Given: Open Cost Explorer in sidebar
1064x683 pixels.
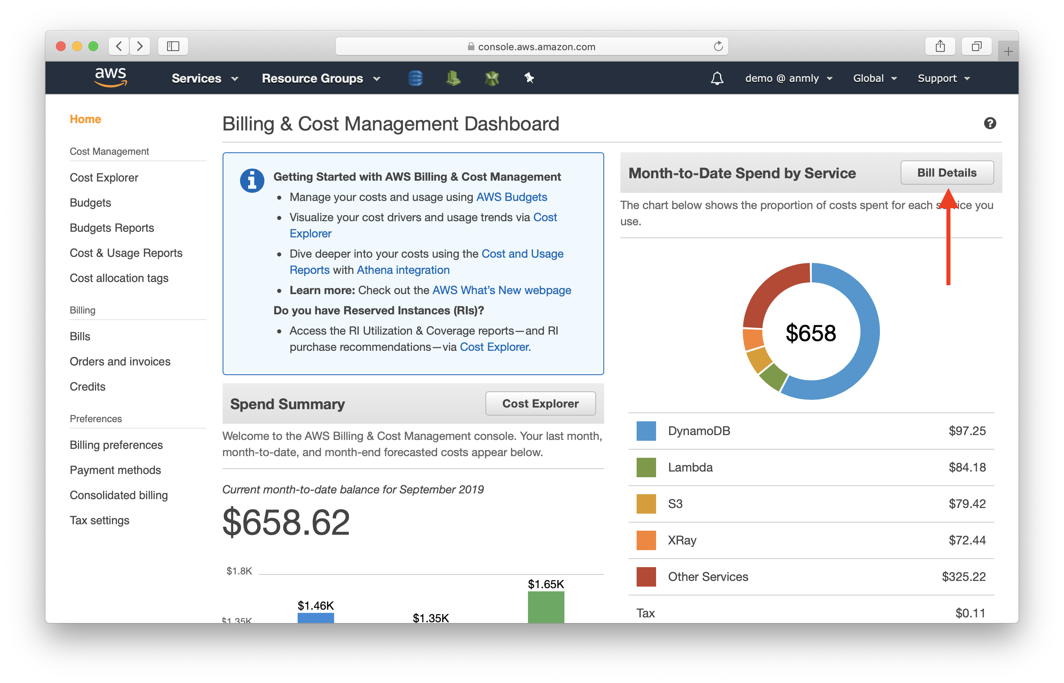Looking at the screenshot, I should (x=104, y=177).
